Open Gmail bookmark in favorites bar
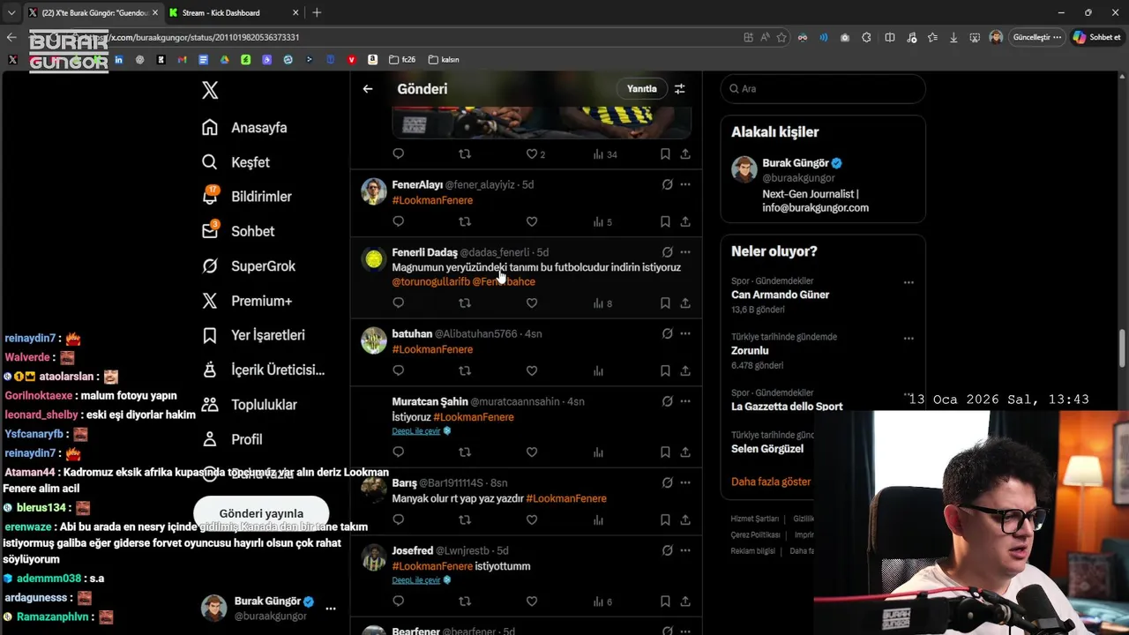This screenshot has height=635, width=1129. (x=182, y=60)
